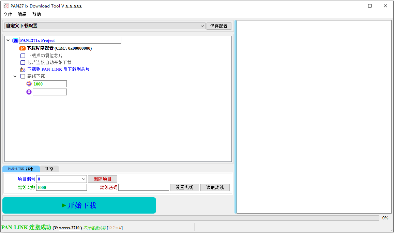Image resolution: width=394 pixels, height=233 pixels.
Task: Click the download progress bar
Action: 191,218
